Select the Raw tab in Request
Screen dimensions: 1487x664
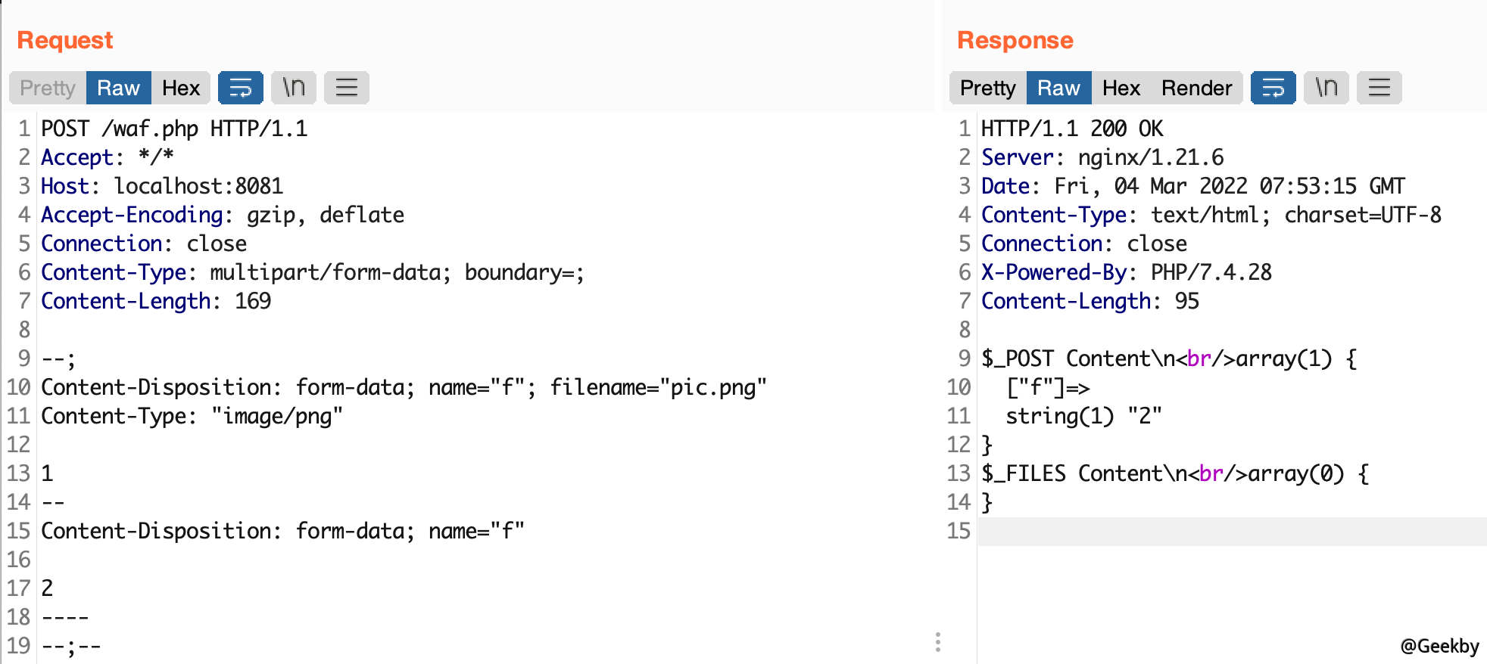pyautogui.click(x=119, y=88)
